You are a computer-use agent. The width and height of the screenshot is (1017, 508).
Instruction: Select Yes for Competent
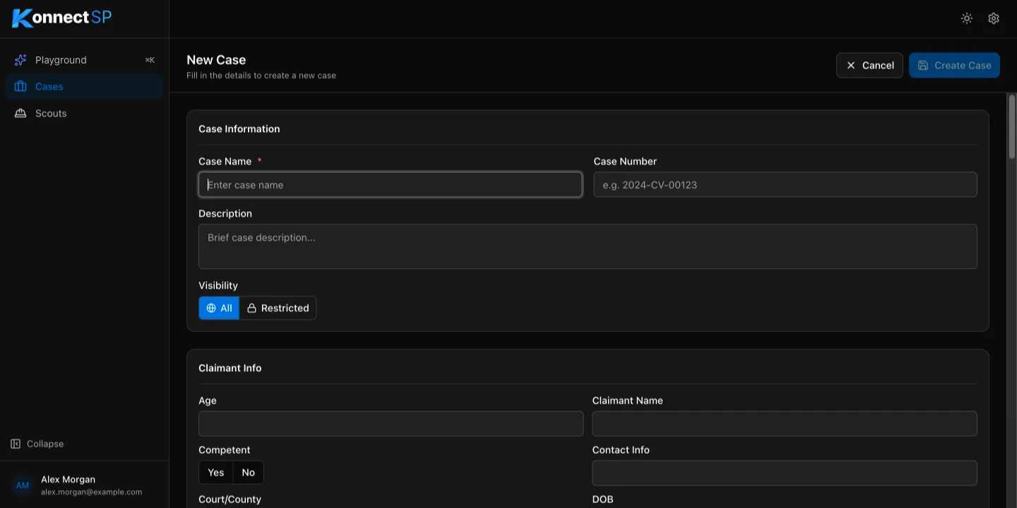pos(216,473)
